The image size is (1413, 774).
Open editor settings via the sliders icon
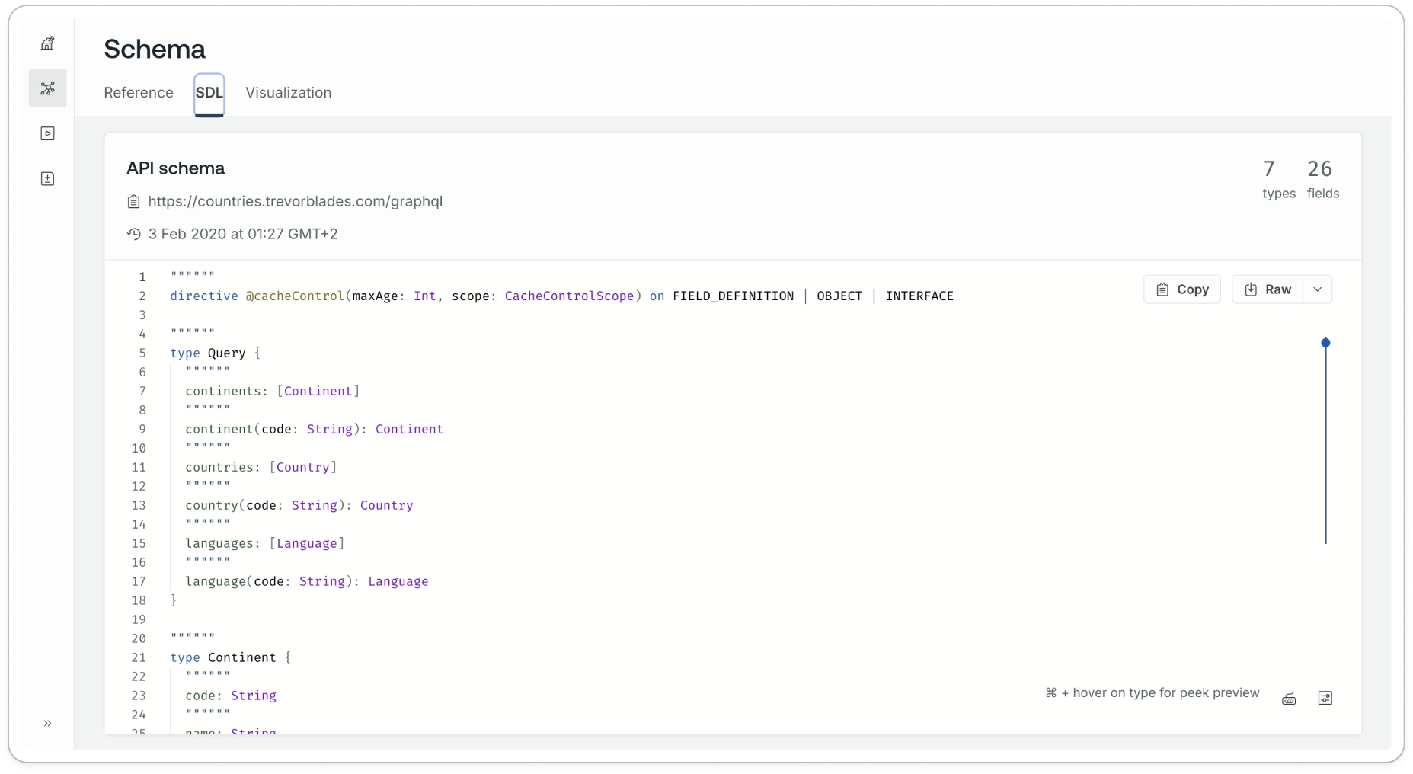coord(1325,699)
